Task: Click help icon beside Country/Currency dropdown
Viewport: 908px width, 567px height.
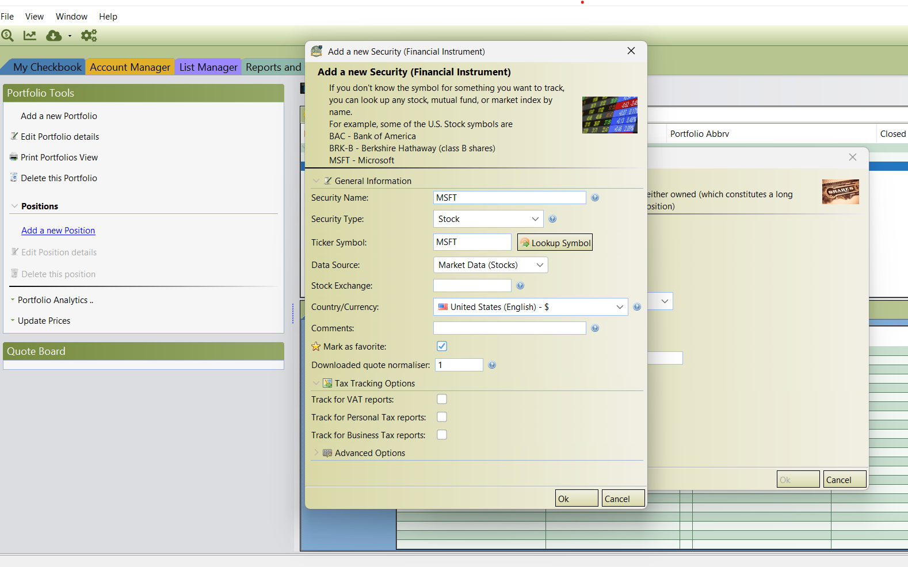Action: click(637, 307)
